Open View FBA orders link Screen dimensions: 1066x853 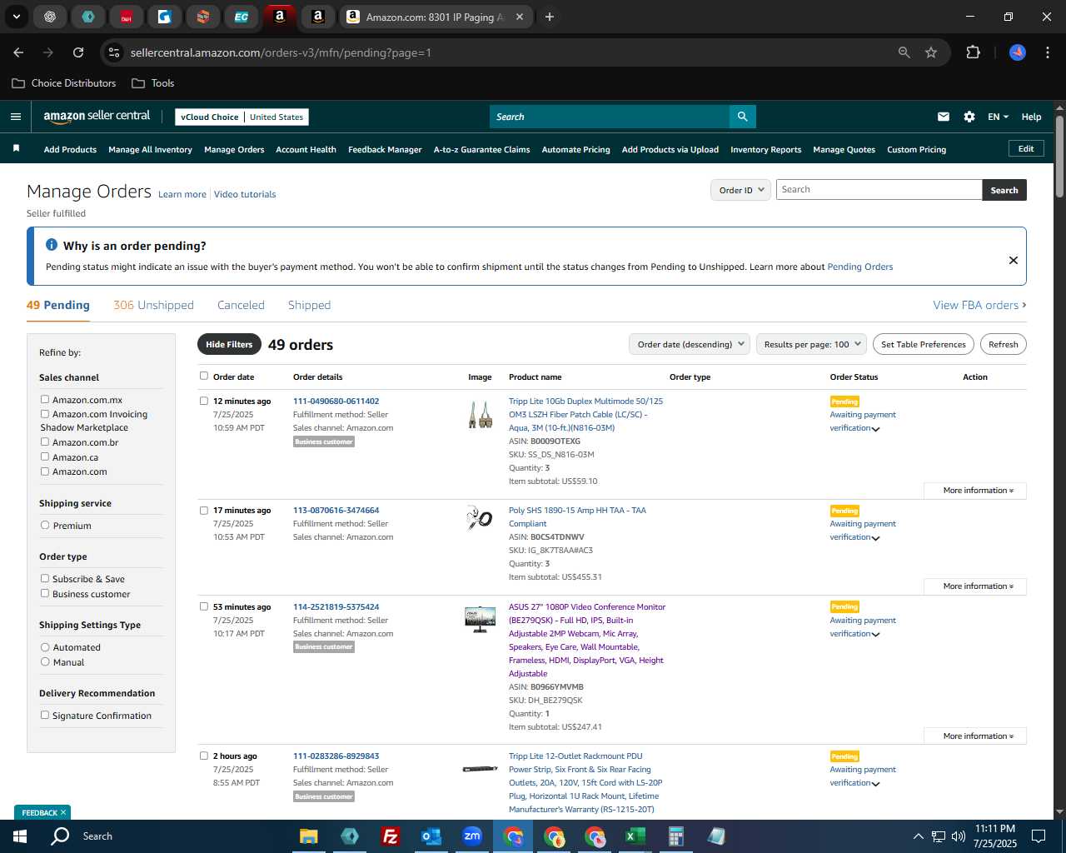(979, 305)
